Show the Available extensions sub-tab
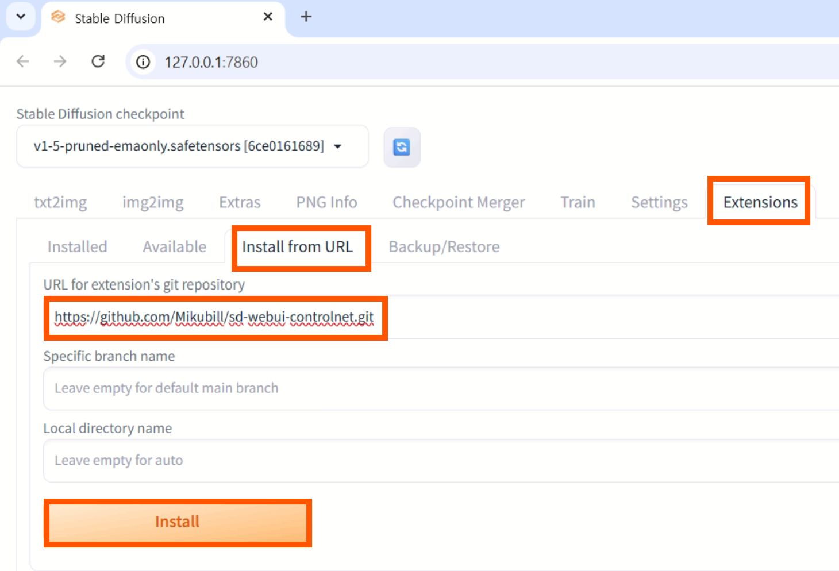Screen dimensions: 839x571 coord(174,246)
